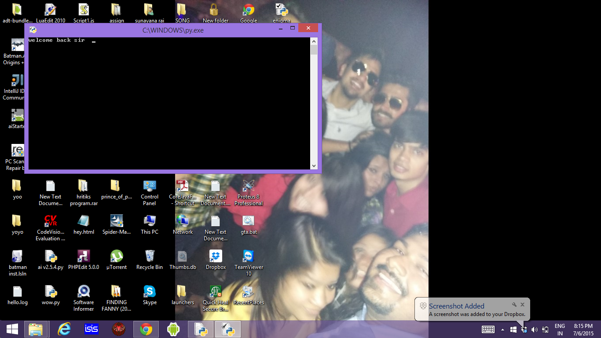The image size is (601, 338).
Task: Select the Thumbs.db file icon
Action: (183, 260)
